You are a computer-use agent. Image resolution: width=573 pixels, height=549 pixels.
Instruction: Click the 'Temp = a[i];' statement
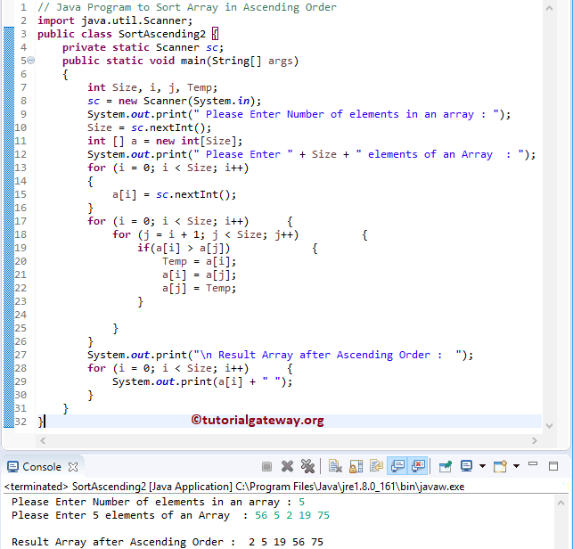[x=199, y=261]
